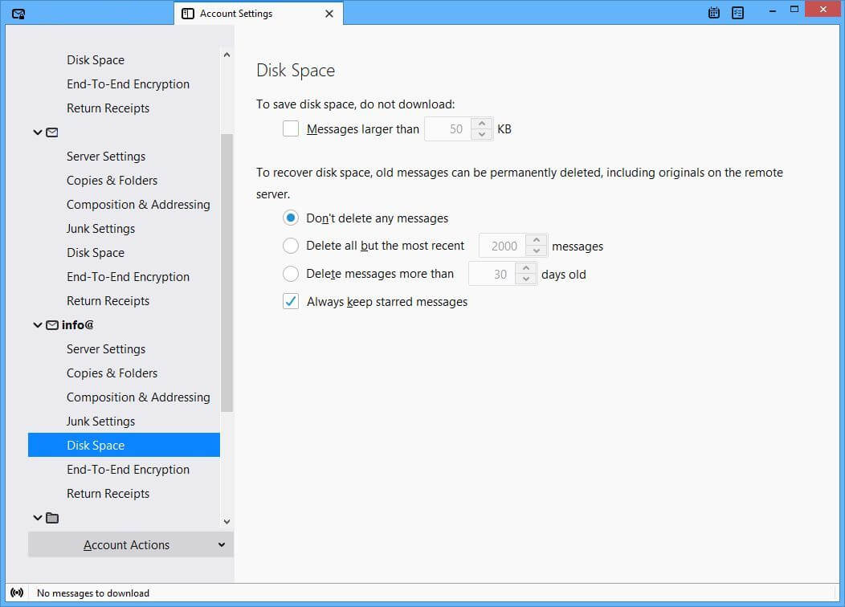Select Delete all but the most recent

point(291,246)
